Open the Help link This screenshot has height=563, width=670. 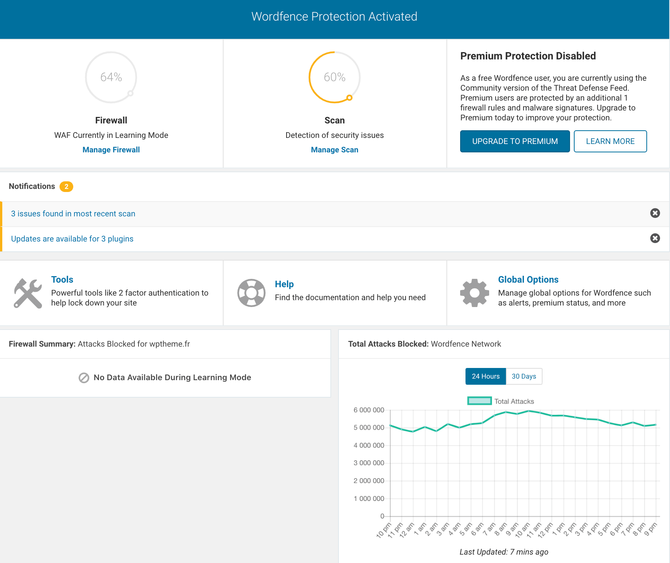tap(284, 284)
